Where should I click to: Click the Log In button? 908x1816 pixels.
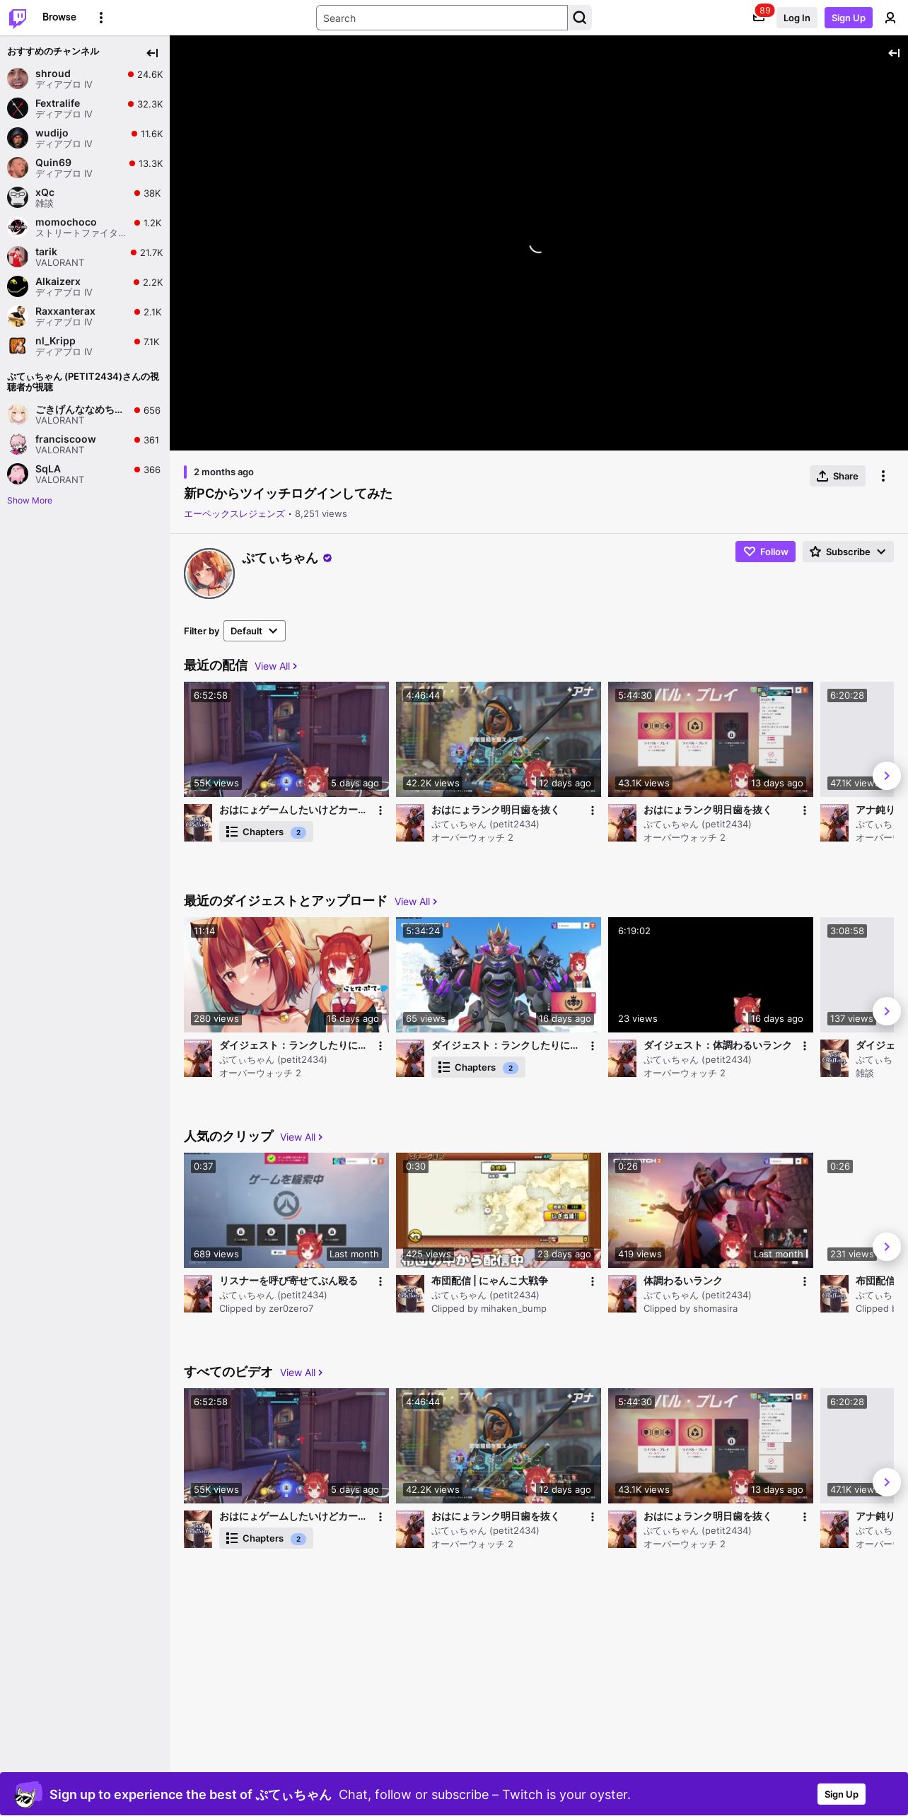coord(796,18)
